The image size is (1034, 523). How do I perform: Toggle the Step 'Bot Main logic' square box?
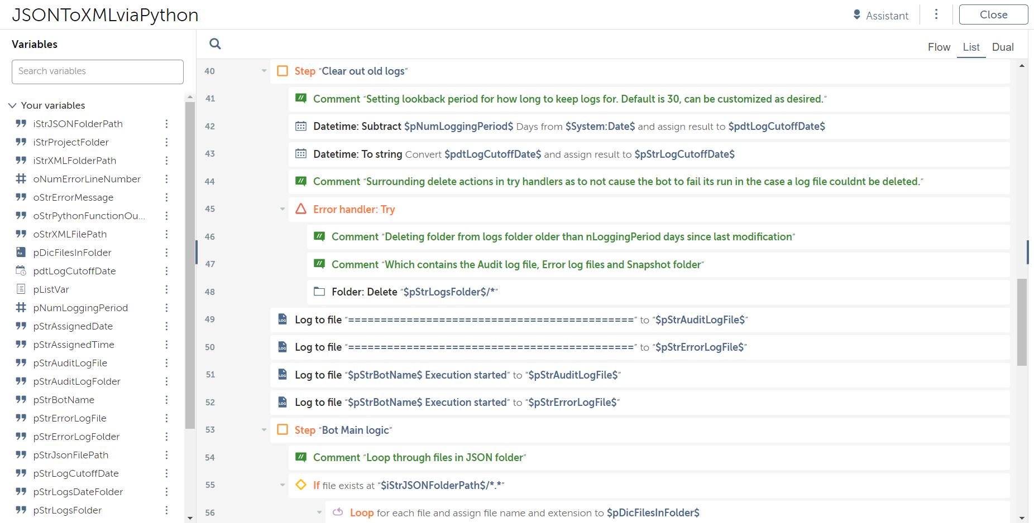coord(283,430)
